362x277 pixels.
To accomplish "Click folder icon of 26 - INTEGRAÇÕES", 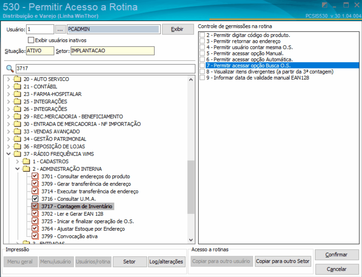I will (x=17, y=109).
